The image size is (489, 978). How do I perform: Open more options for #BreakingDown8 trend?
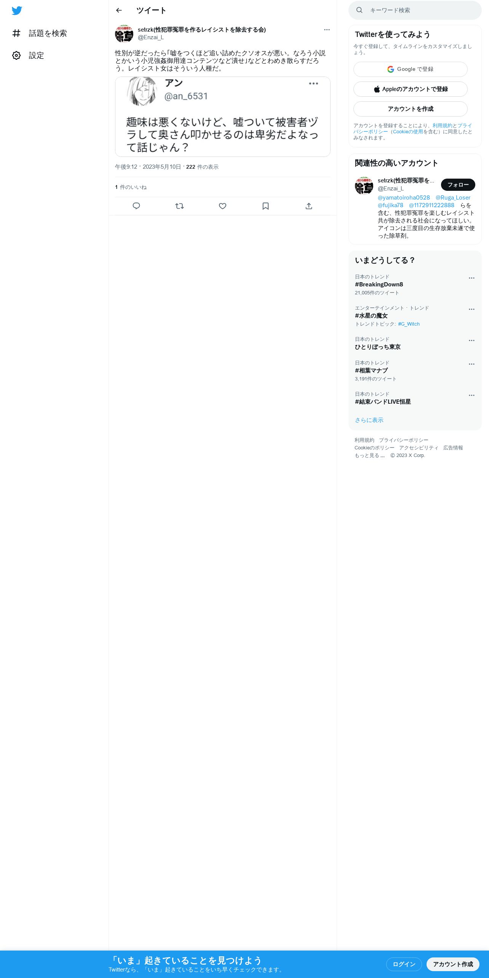pyautogui.click(x=471, y=278)
